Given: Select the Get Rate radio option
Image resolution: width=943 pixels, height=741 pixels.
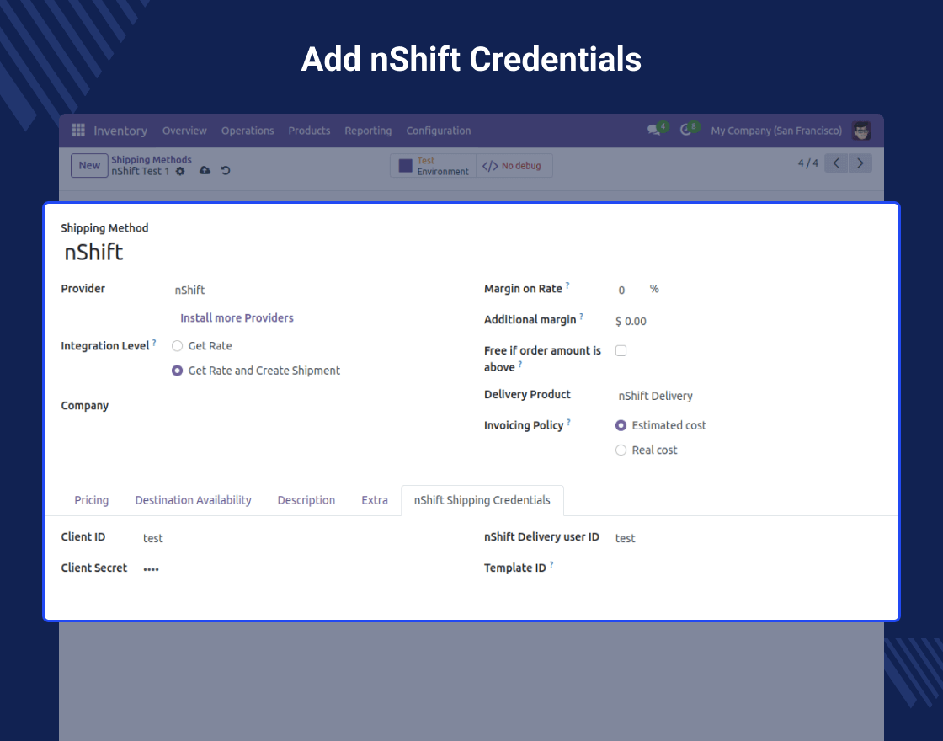Looking at the screenshot, I should point(177,346).
